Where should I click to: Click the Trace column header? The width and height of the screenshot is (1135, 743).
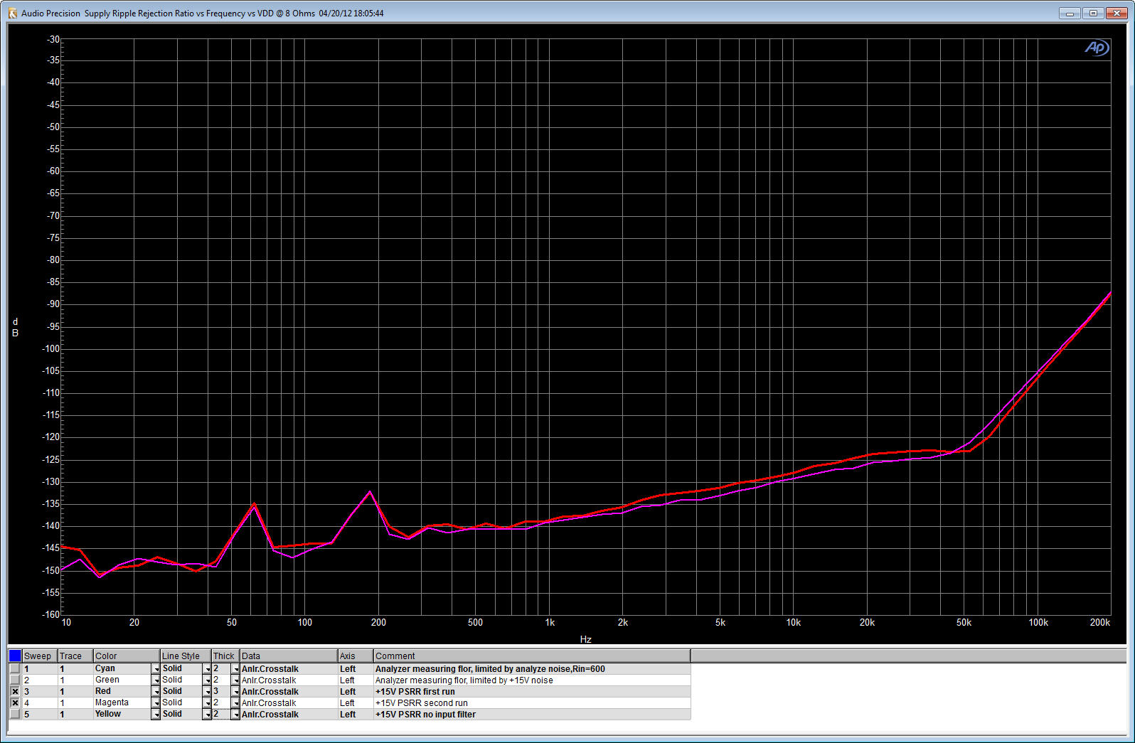pyautogui.click(x=75, y=656)
